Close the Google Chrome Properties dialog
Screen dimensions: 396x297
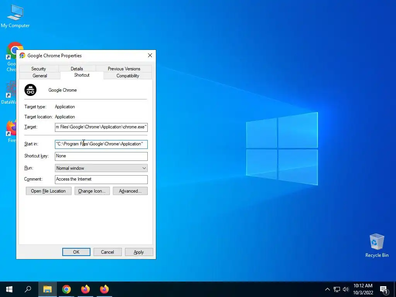[150, 55]
